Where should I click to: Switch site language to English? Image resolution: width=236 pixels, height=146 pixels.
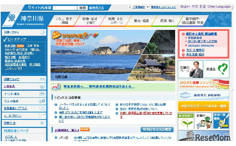pos(185,7)
